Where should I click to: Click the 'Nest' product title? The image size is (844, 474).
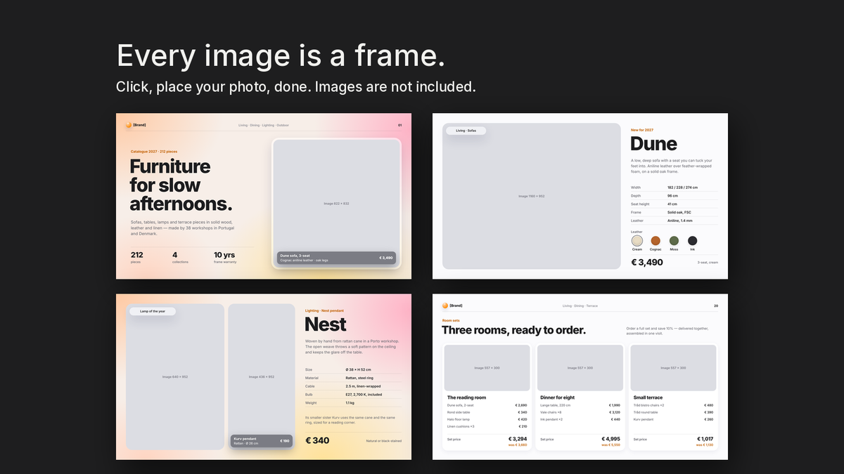326,324
